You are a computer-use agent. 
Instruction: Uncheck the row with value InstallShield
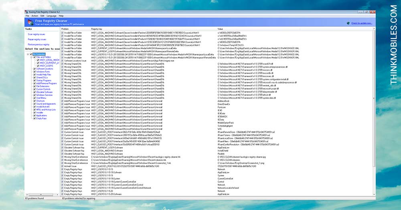[x=63, y=151]
